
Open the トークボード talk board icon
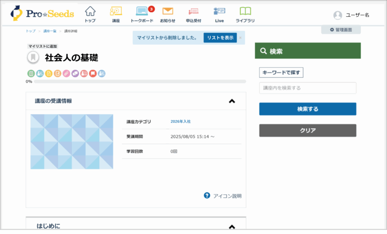click(x=142, y=14)
